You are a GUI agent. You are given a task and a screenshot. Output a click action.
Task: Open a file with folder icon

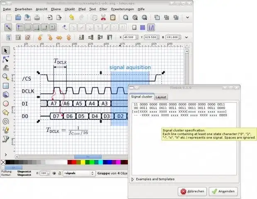coord(18,17)
